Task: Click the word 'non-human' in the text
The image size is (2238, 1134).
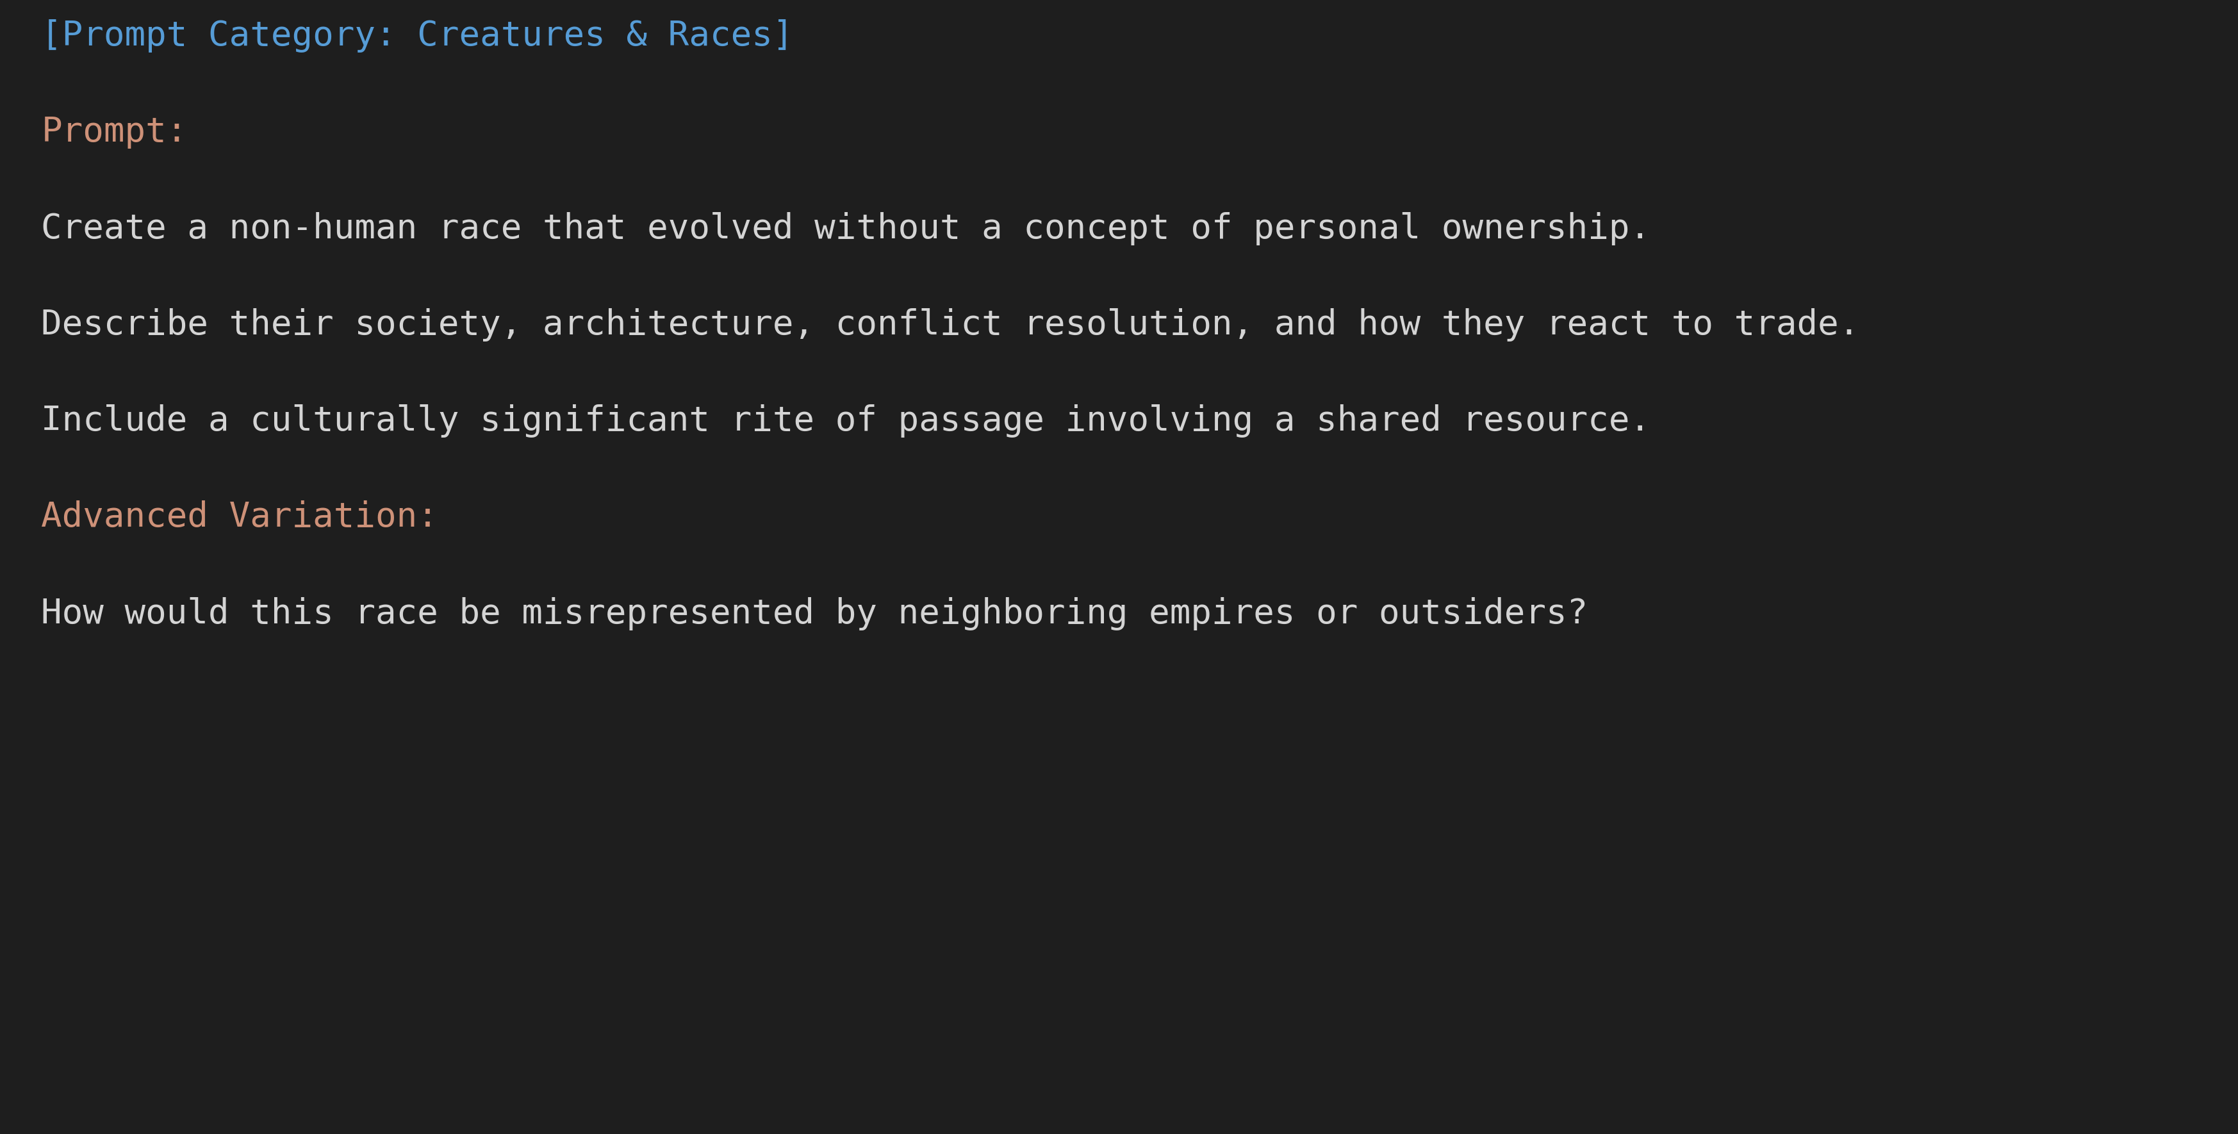Action: (x=323, y=227)
